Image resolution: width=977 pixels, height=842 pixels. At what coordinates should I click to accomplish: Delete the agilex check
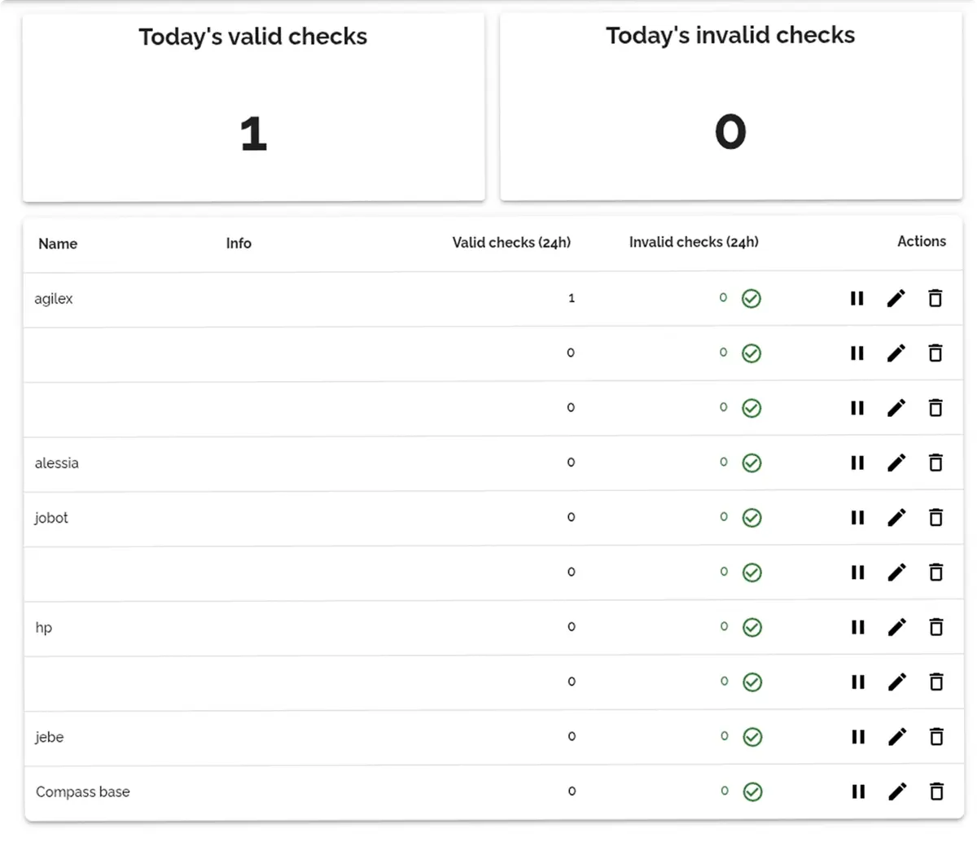(x=935, y=298)
